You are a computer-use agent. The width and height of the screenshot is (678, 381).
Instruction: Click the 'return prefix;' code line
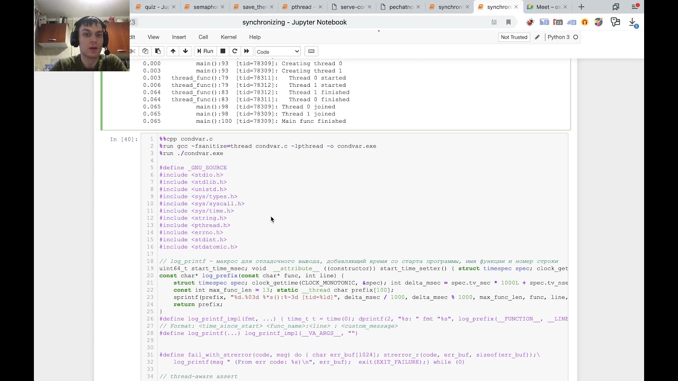pyautogui.click(x=198, y=304)
